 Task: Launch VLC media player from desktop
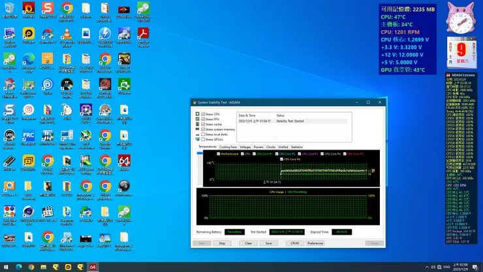point(67,34)
